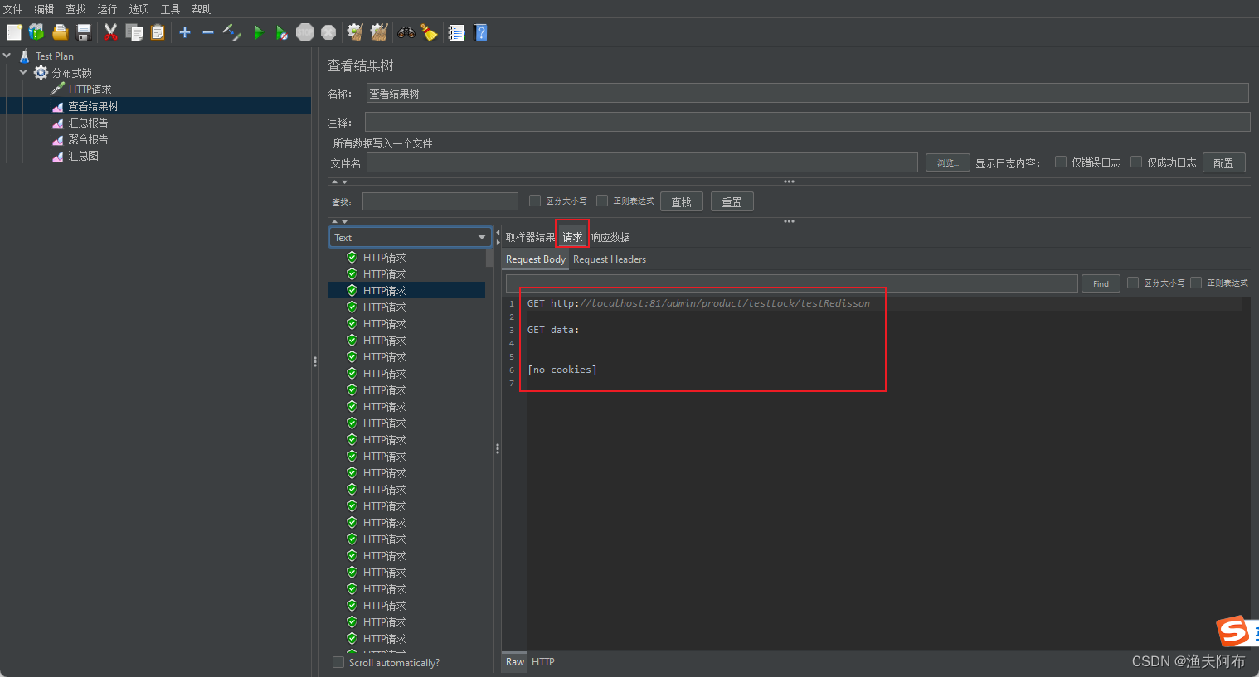Screen dimensions: 1259x677
Task: Click the HTTP请求 sampler pipette icon in tree
Action: [57, 89]
